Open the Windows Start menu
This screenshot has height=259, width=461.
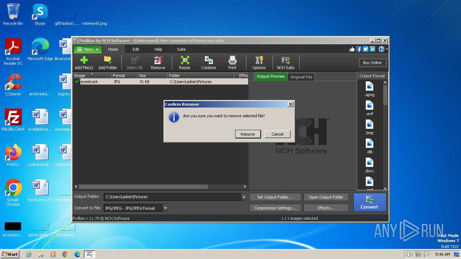pos(10,254)
